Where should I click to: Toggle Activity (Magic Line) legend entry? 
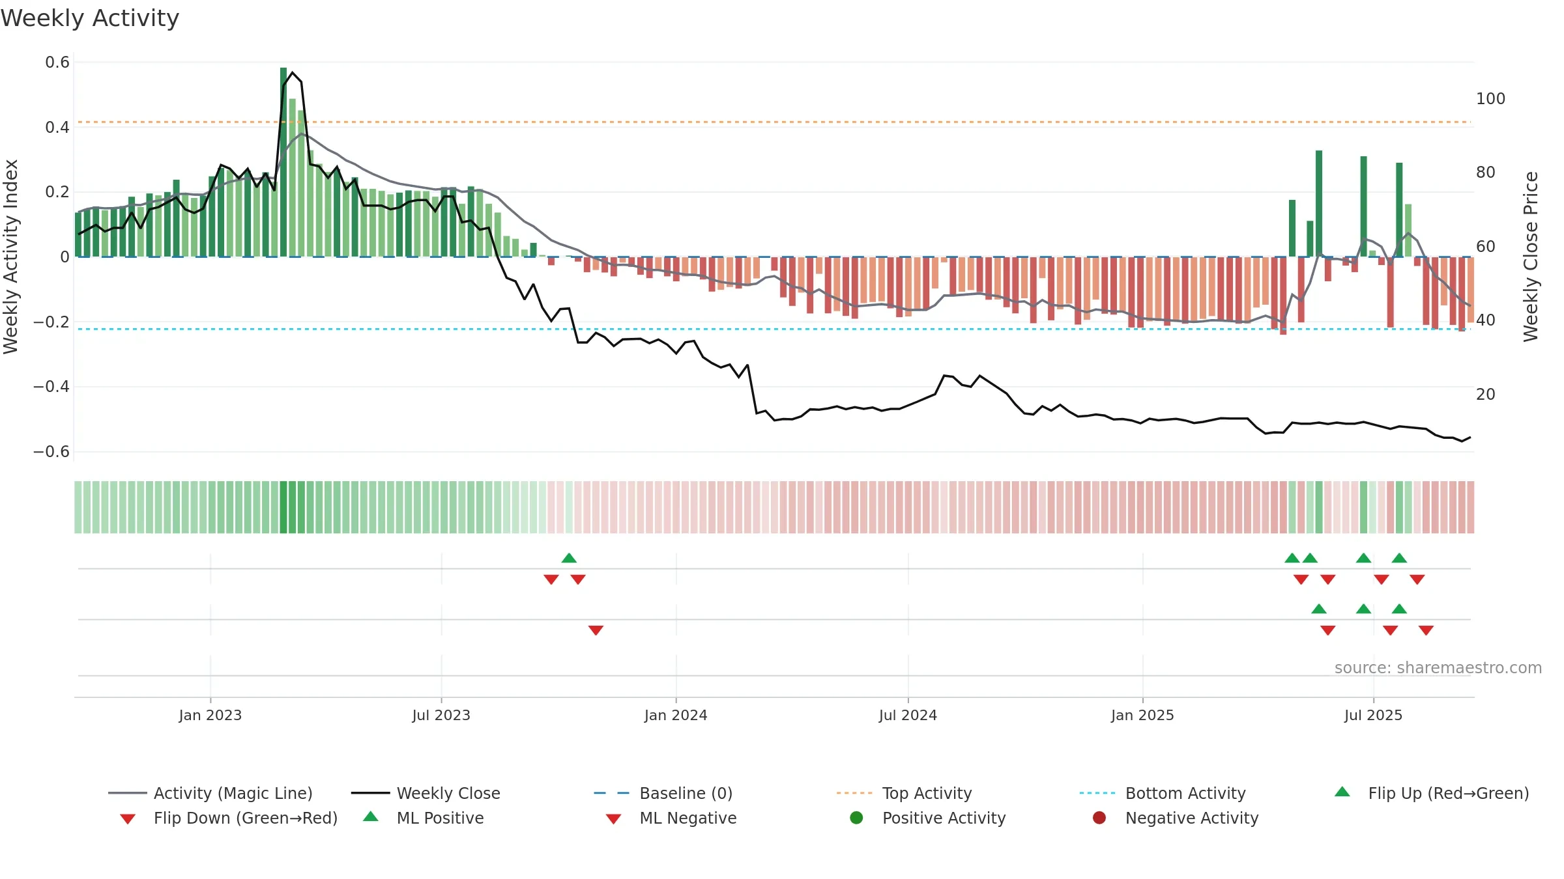[210, 793]
